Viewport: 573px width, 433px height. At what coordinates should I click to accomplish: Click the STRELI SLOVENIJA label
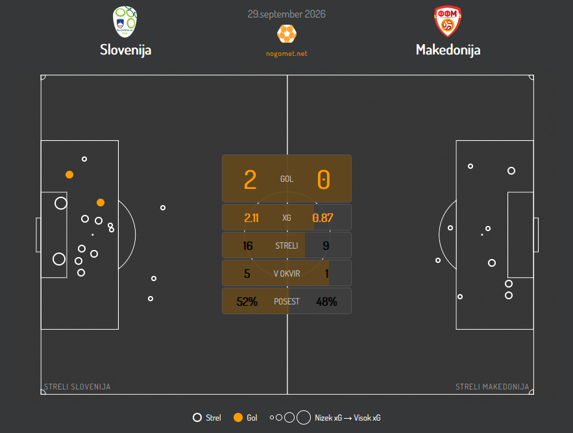[x=77, y=387]
